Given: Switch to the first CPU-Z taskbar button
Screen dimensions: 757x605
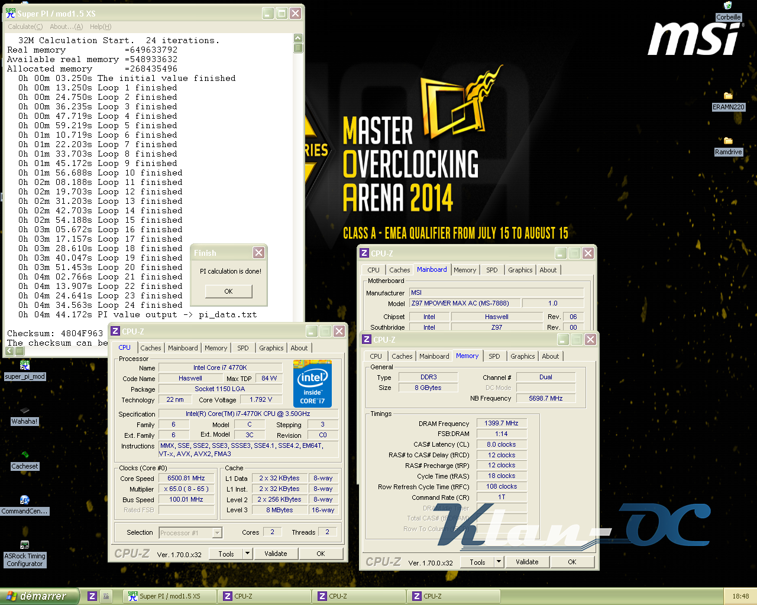Looking at the screenshot, I should [x=264, y=596].
